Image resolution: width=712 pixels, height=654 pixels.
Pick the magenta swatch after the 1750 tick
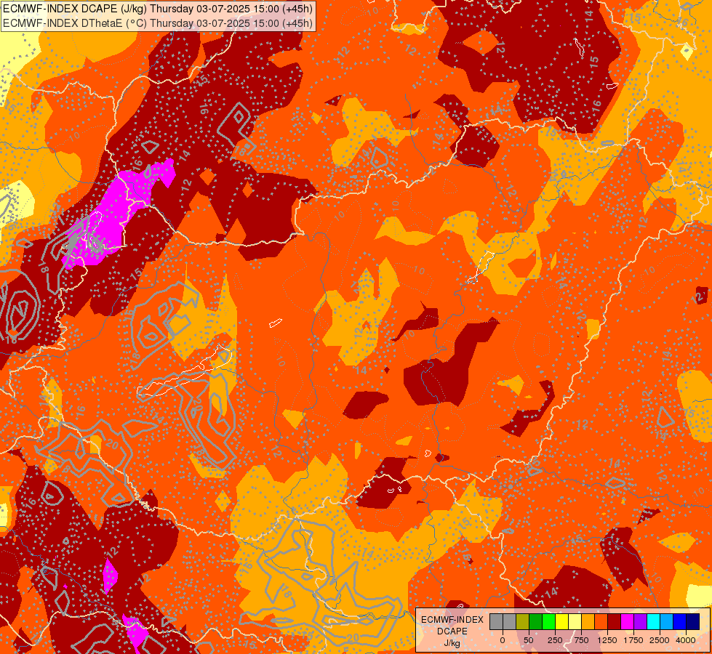click(627, 621)
